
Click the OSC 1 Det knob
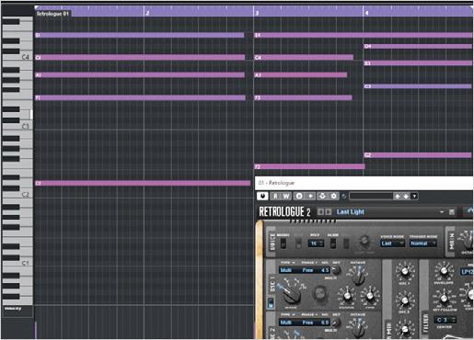click(336, 270)
